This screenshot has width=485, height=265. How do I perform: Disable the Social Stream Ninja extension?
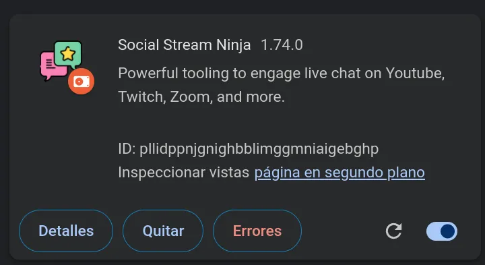[441, 231]
